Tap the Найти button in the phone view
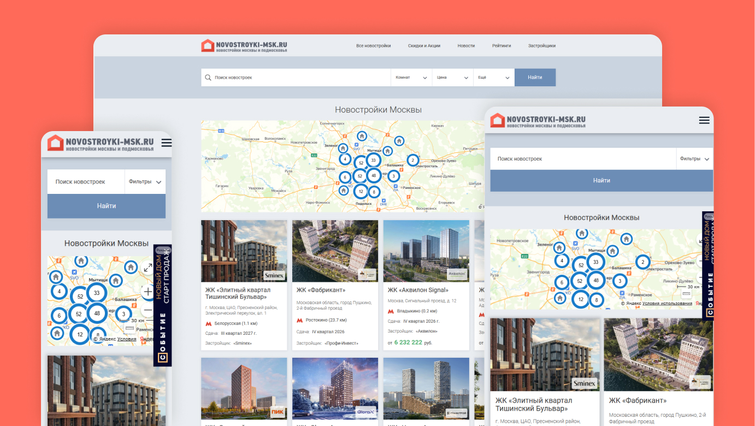Screen dimensions: 755x426 [107, 206]
